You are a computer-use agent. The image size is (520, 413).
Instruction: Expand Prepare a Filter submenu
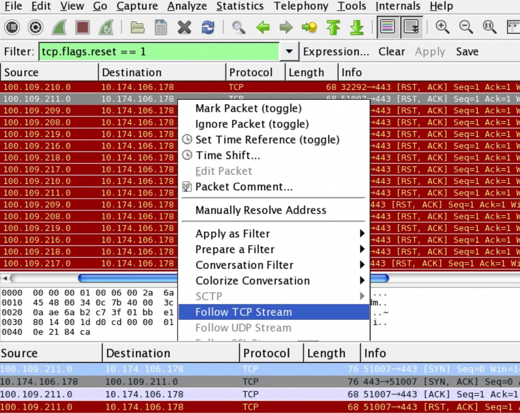point(274,249)
